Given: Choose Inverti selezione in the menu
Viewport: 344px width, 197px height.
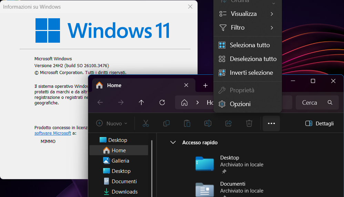Looking at the screenshot, I should tap(247, 73).
